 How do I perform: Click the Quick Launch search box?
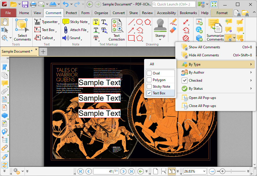click(174, 4)
